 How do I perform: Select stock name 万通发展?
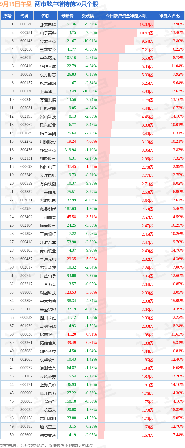48,100
